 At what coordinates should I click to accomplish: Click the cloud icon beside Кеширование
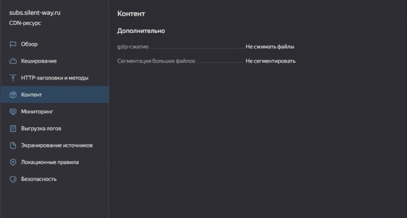tap(13, 61)
